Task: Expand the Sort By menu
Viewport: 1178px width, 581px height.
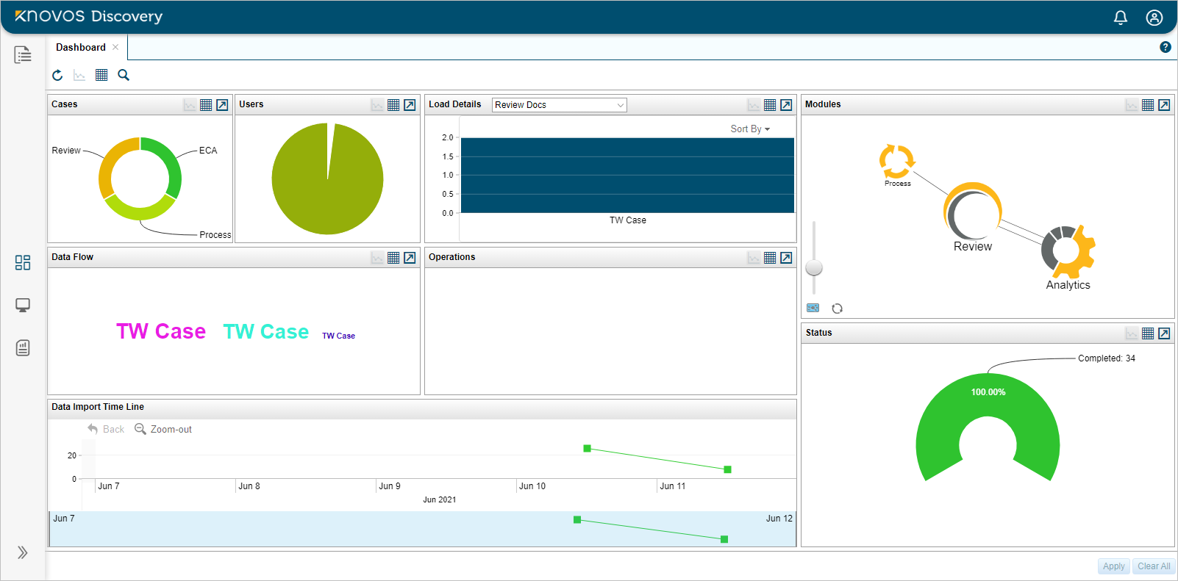Action: click(x=750, y=129)
